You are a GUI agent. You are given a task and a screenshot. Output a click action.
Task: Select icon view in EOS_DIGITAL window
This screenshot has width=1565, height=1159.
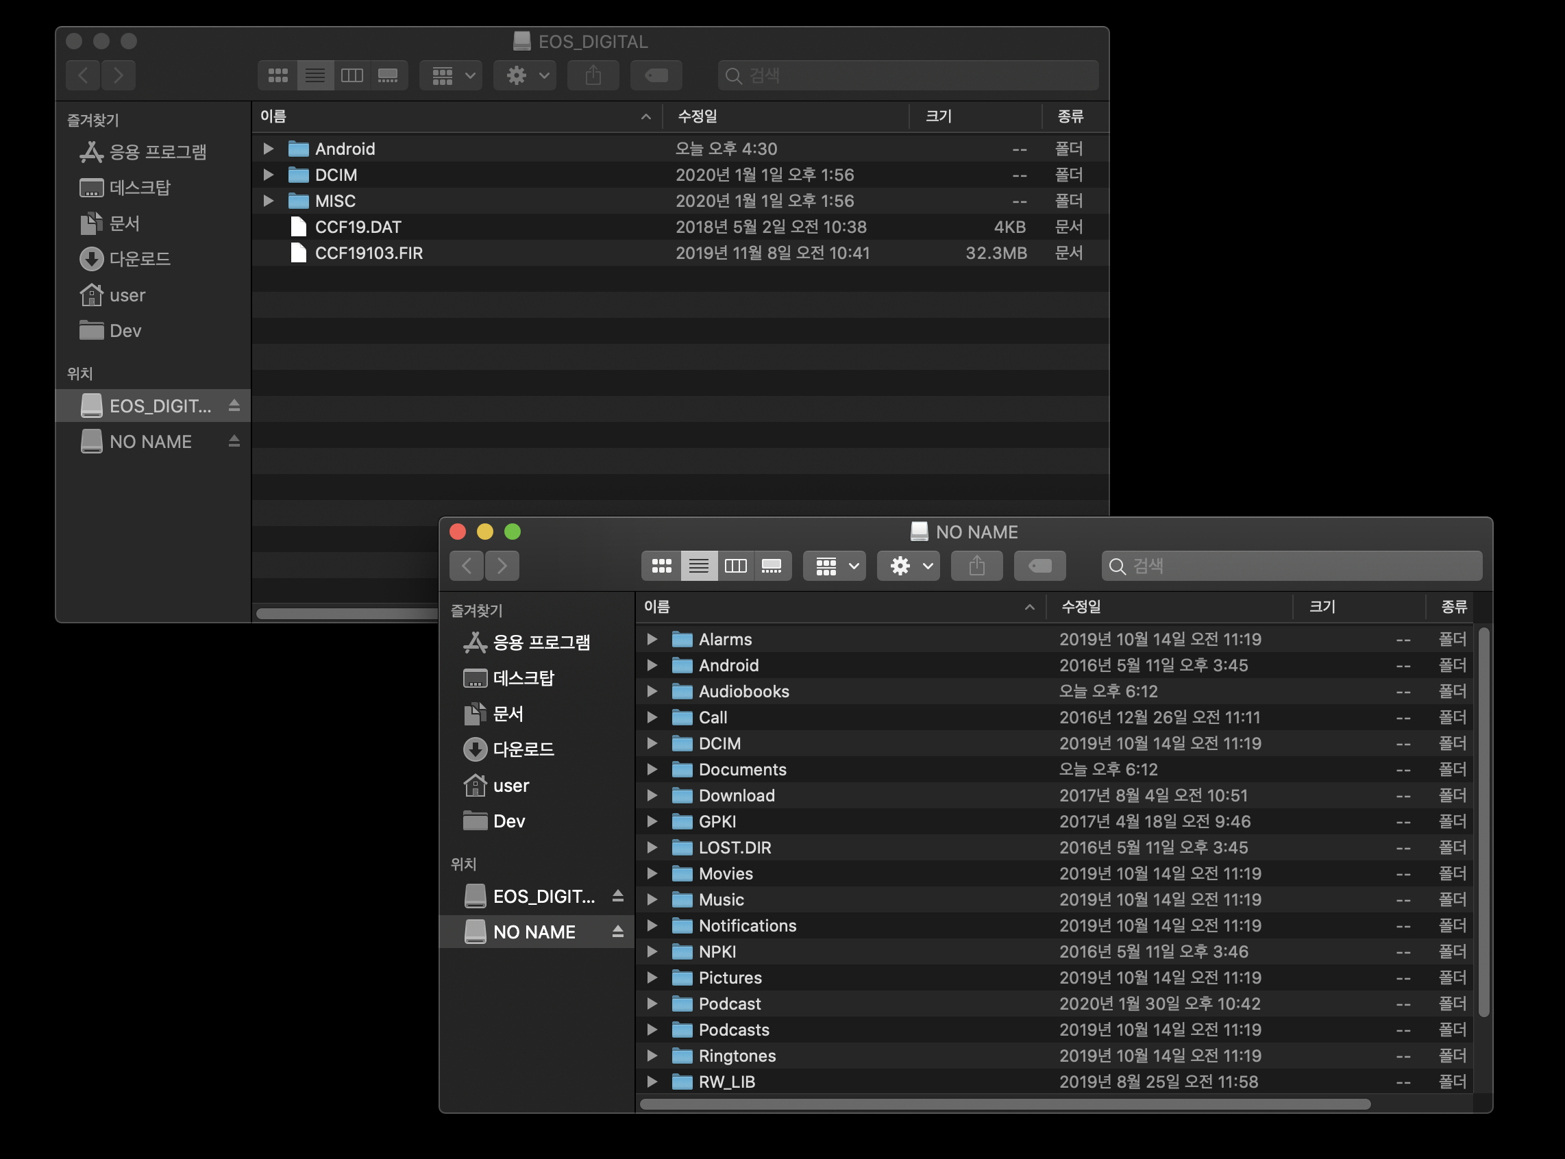[278, 75]
